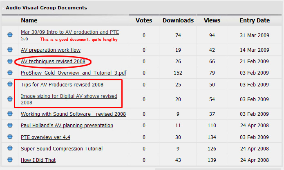Sort by Entry Date column header
This screenshot has height=170, width=284.
click(254, 20)
